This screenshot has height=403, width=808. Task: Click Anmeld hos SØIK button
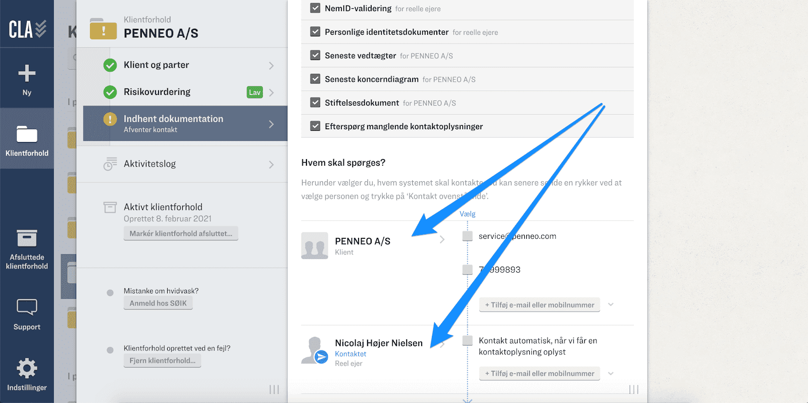point(158,303)
